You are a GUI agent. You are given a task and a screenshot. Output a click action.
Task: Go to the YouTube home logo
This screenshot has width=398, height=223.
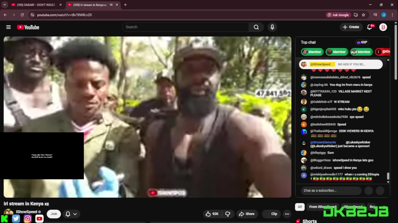(x=28, y=27)
